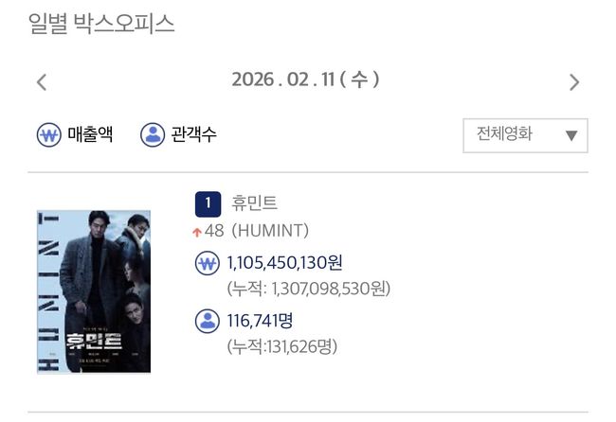Click the daily sales amount 1,105,450,130원

284,263
